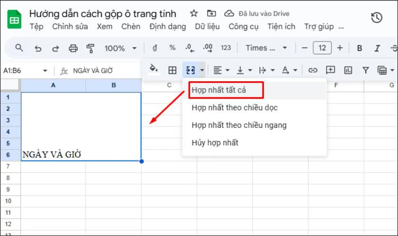
Task: Click the print icon
Action: [x=73, y=48]
